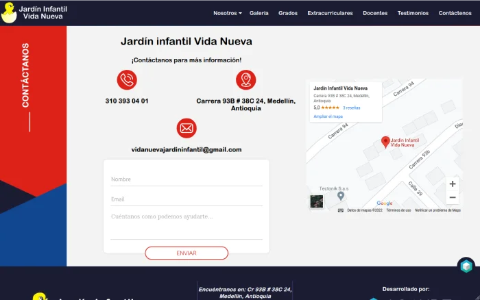Image resolution: width=480 pixels, height=300 pixels.
Task: Click the Jardín infantil Vida Nueva heading
Action: pyautogui.click(x=187, y=41)
